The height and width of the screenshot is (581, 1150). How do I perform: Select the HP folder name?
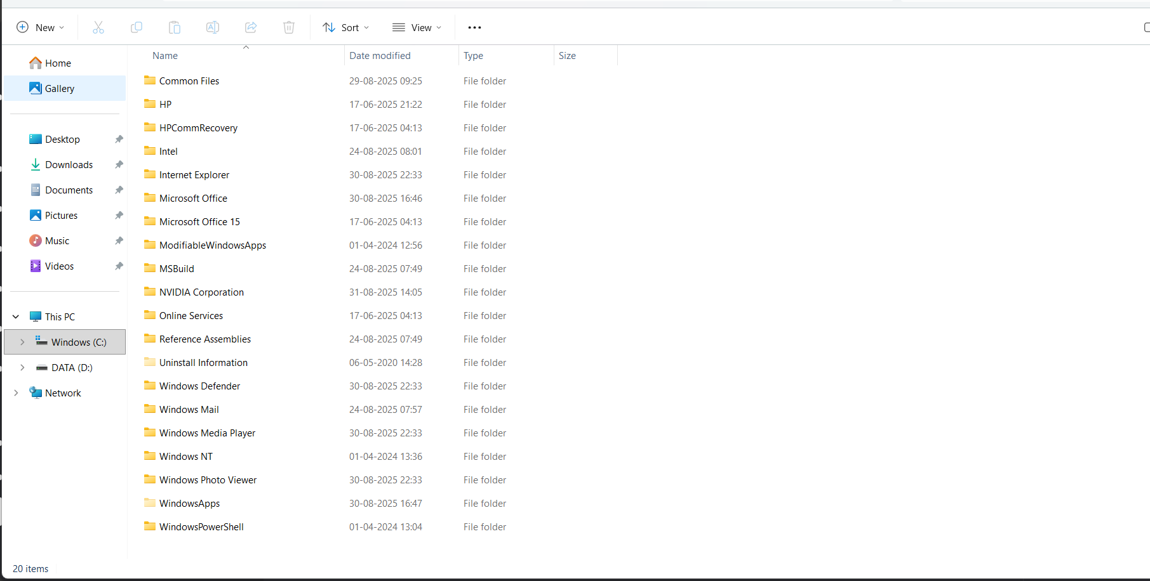click(x=165, y=104)
